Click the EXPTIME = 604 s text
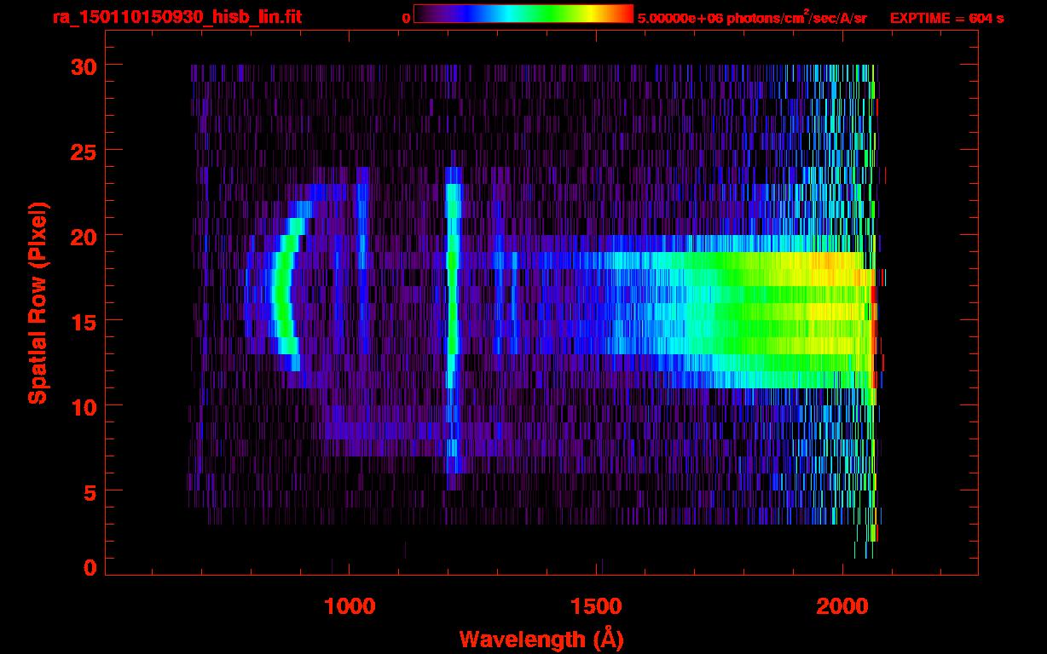Screen dimensions: 1047x654 point(946,18)
